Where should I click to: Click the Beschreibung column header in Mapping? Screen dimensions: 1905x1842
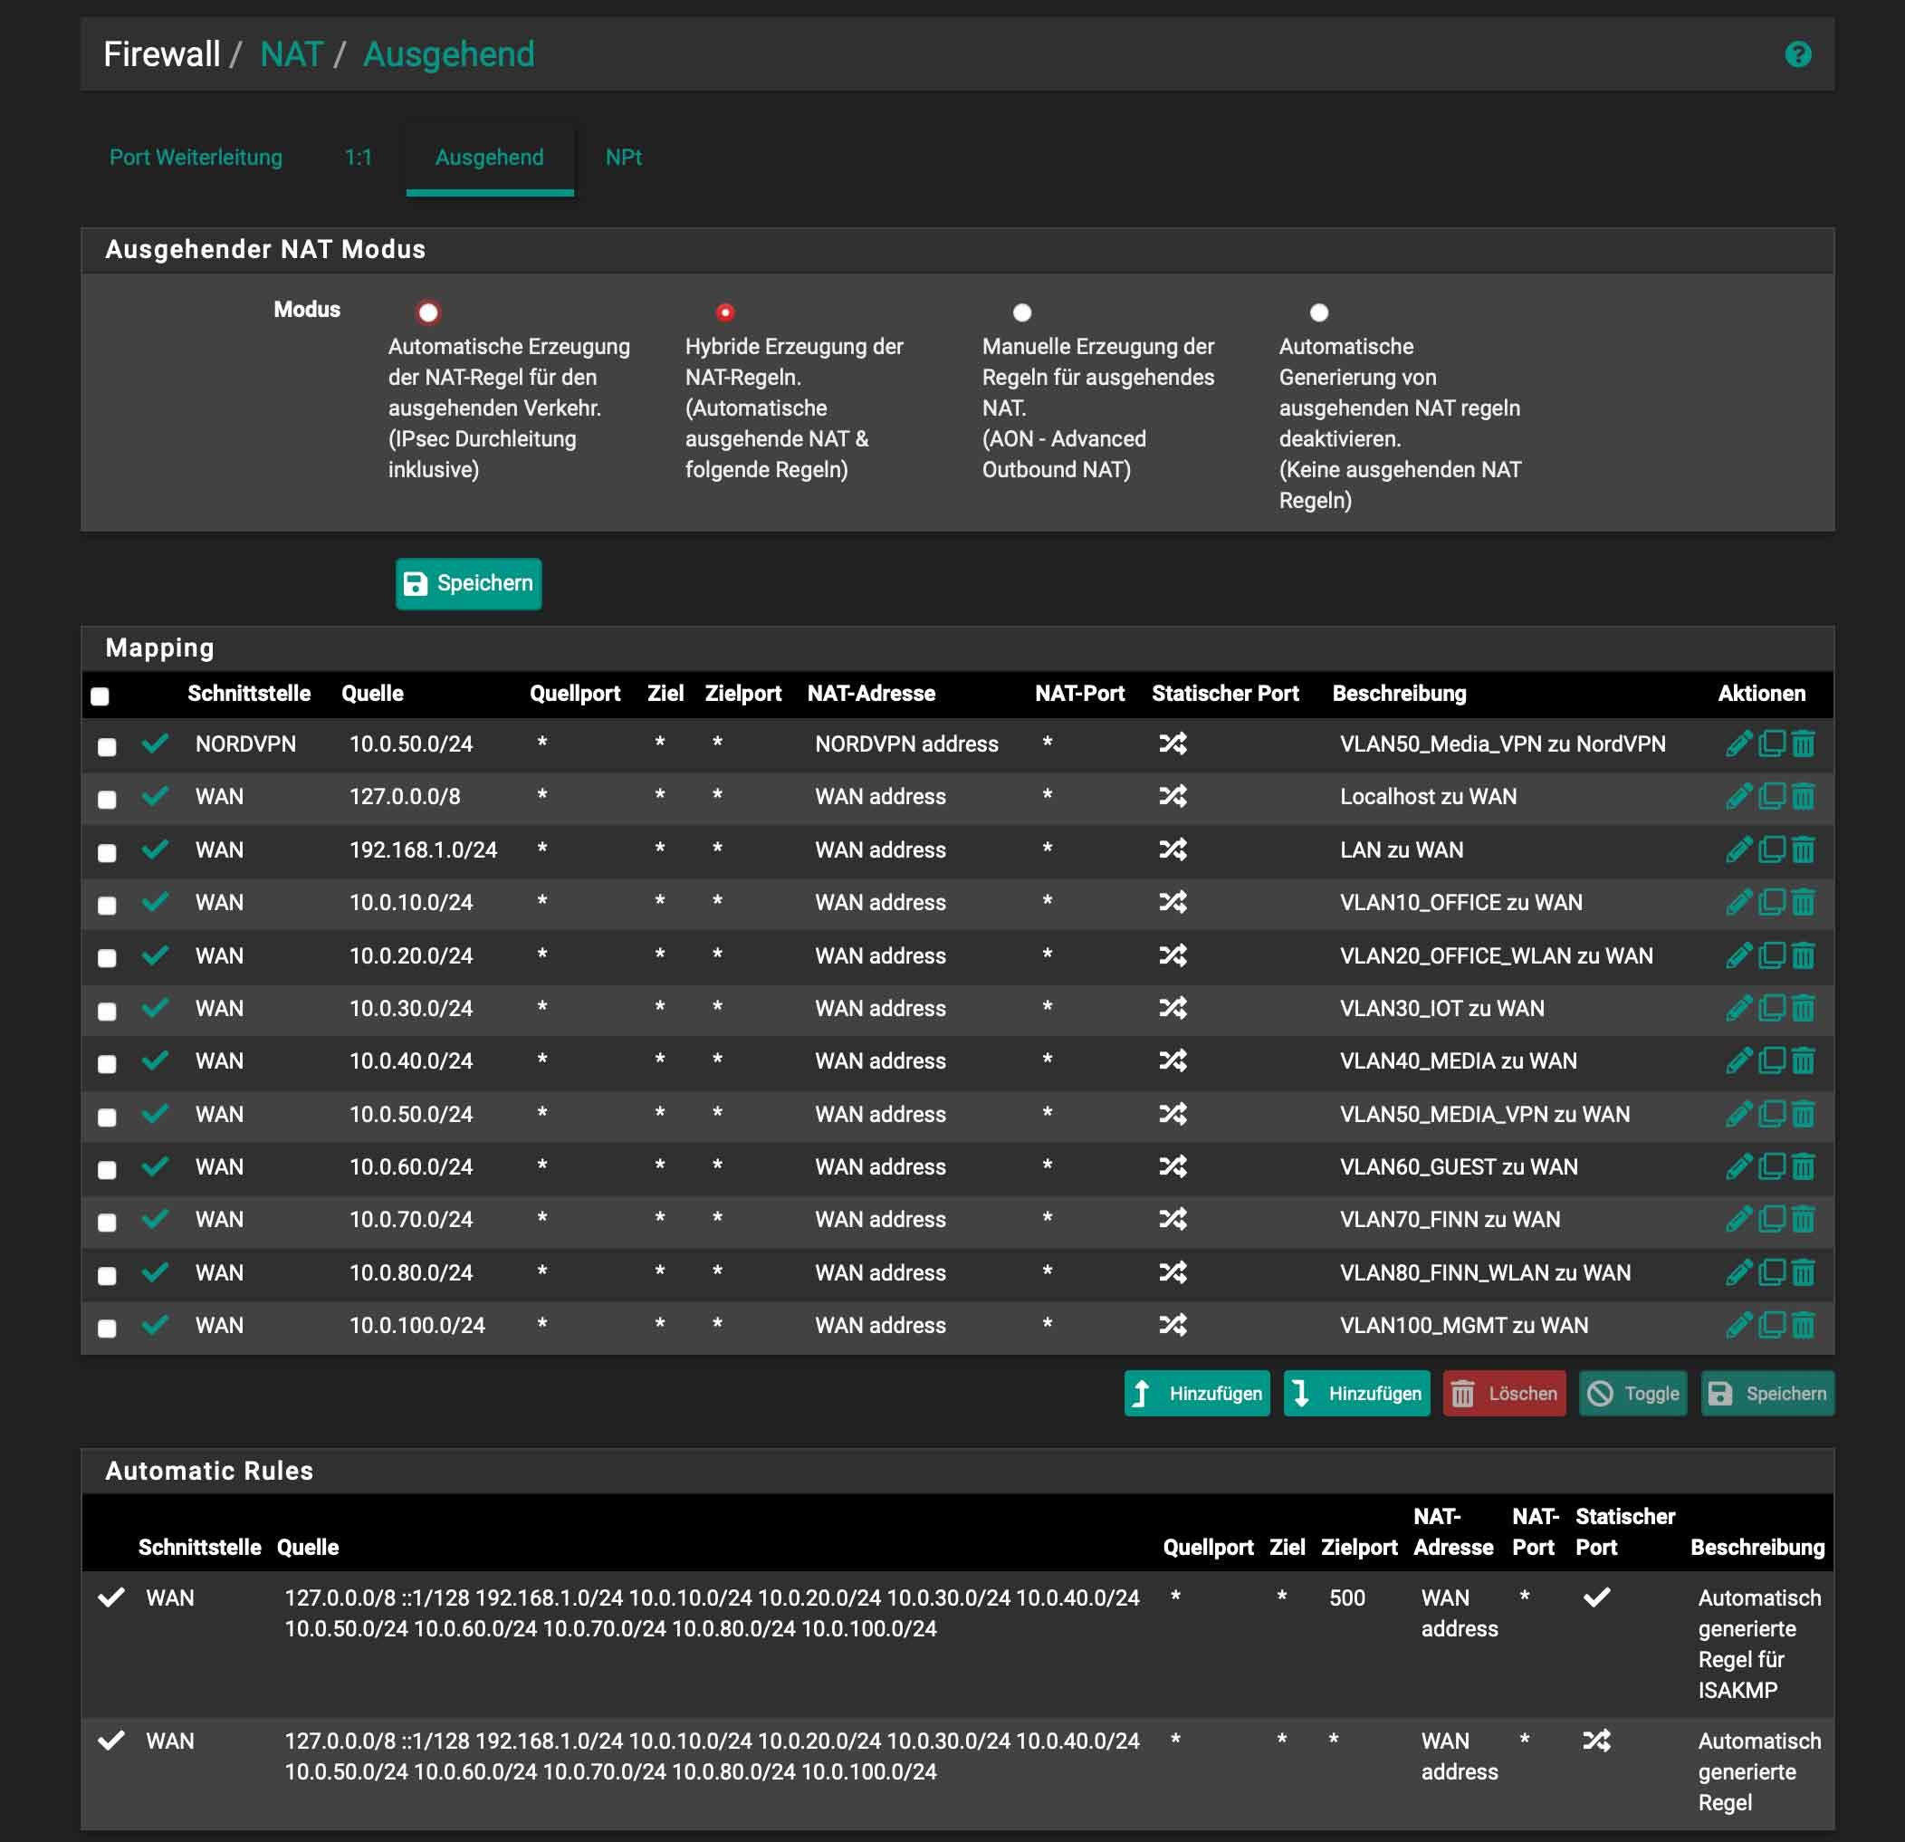tap(1399, 693)
